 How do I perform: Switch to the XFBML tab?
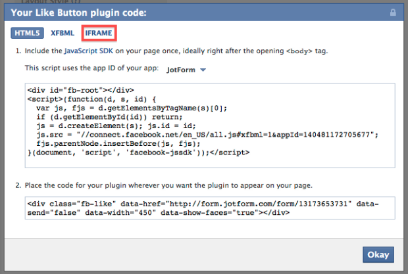tap(63, 32)
